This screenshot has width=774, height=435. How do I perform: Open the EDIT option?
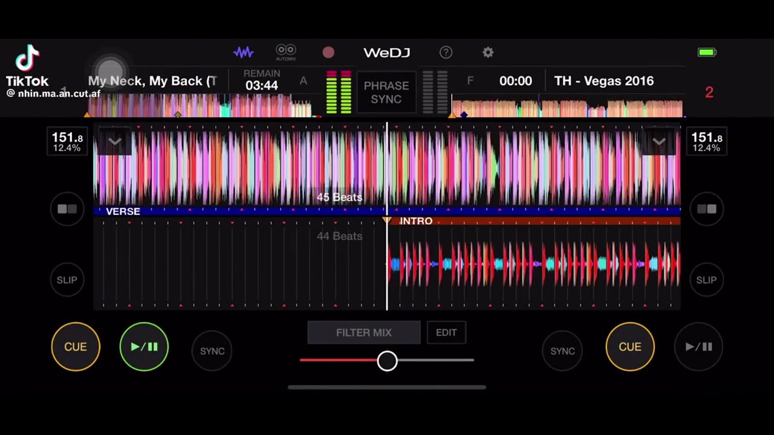[x=446, y=333]
